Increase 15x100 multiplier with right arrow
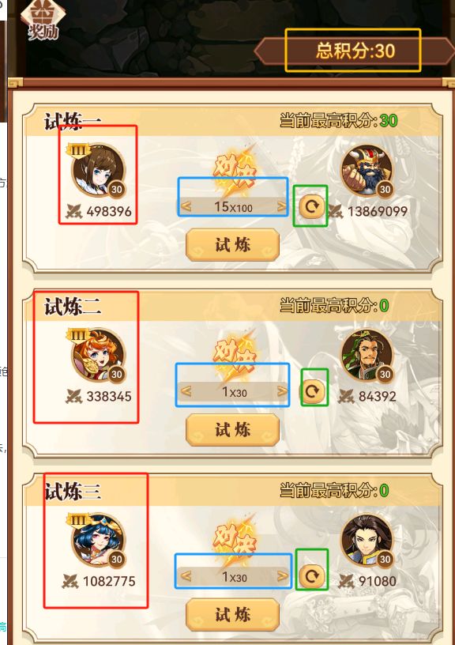Screen dimensions: 455x645 (x=282, y=206)
